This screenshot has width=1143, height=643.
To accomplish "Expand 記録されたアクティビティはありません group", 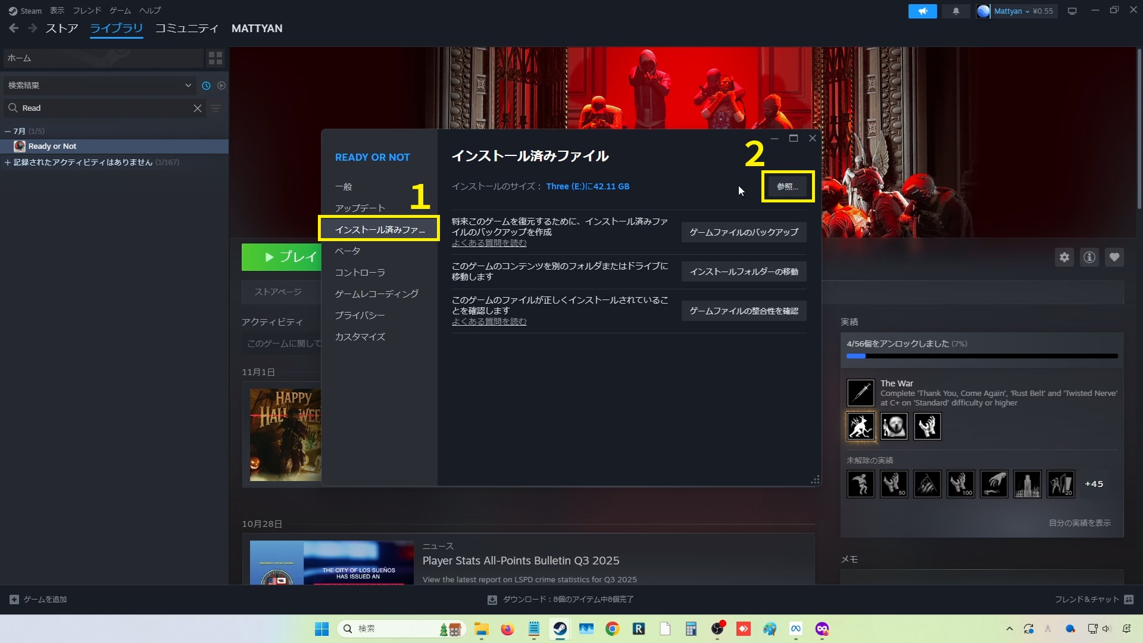I will pos(8,162).
